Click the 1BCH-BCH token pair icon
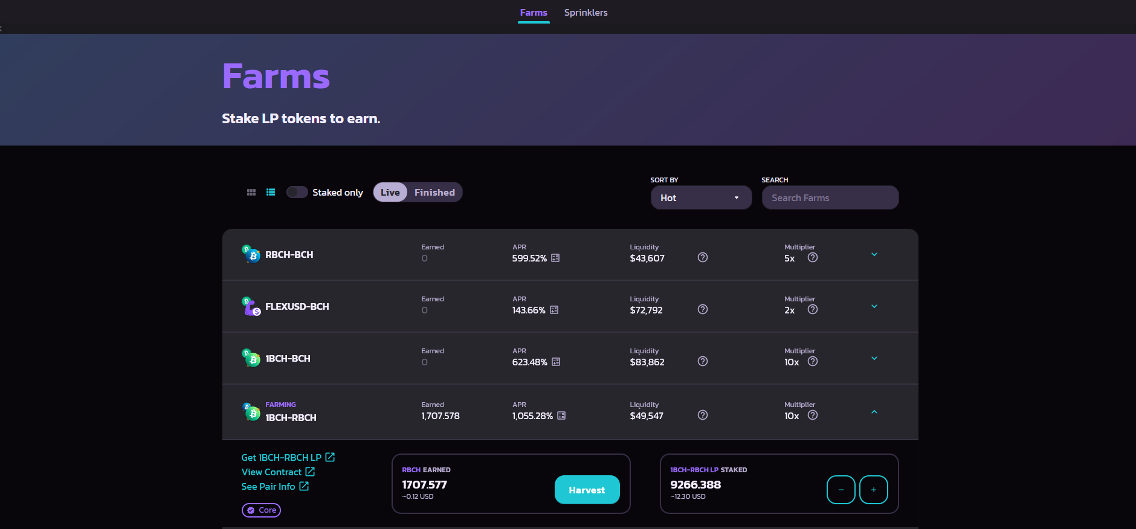Viewport: 1136px width, 529px height. coord(251,358)
